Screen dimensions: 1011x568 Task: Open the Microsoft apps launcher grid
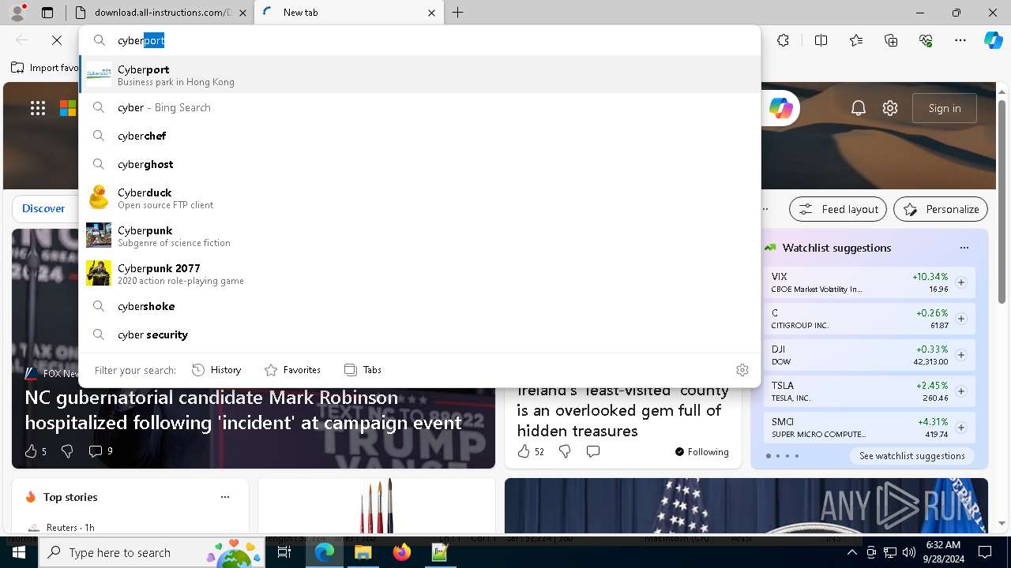click(38, 108)
